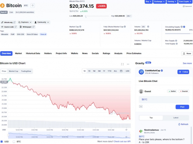Click the Max Supply info icon
193x144 pixels.
[x=176, y=41]
